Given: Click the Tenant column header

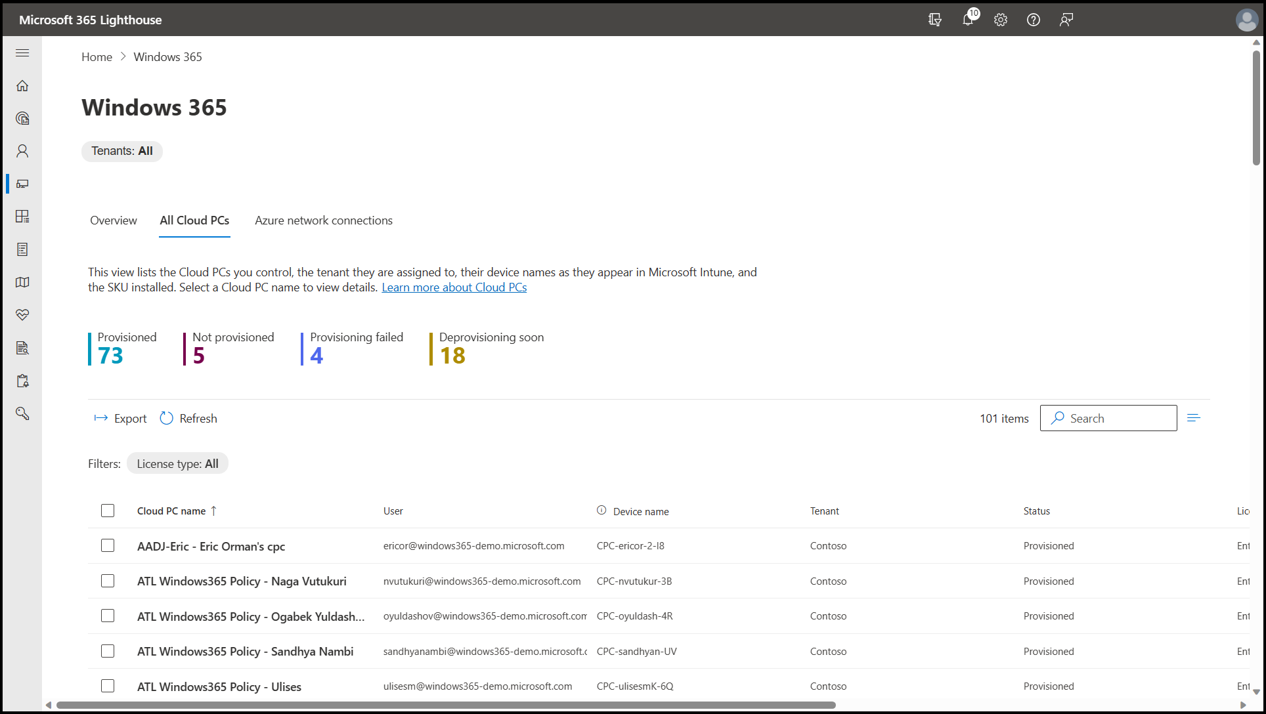Looking at the screenshot, I should 825,511.
